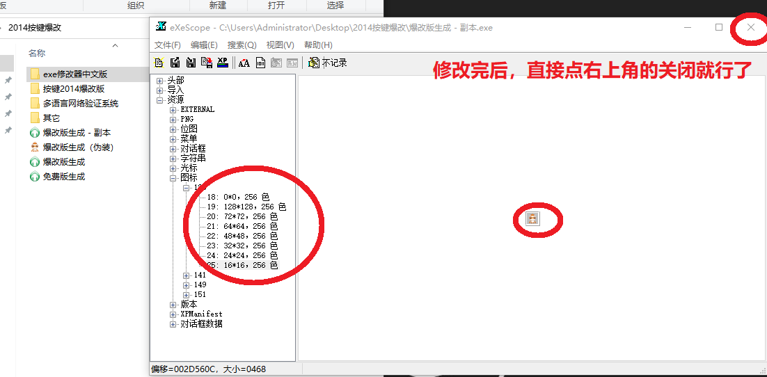Click the eXeScope title bar app icon
This screenshot has height=377, width=767.
[161, 27]
